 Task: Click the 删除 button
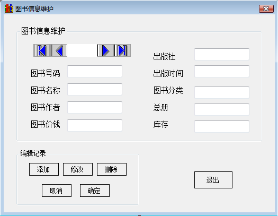click(112, 169)
